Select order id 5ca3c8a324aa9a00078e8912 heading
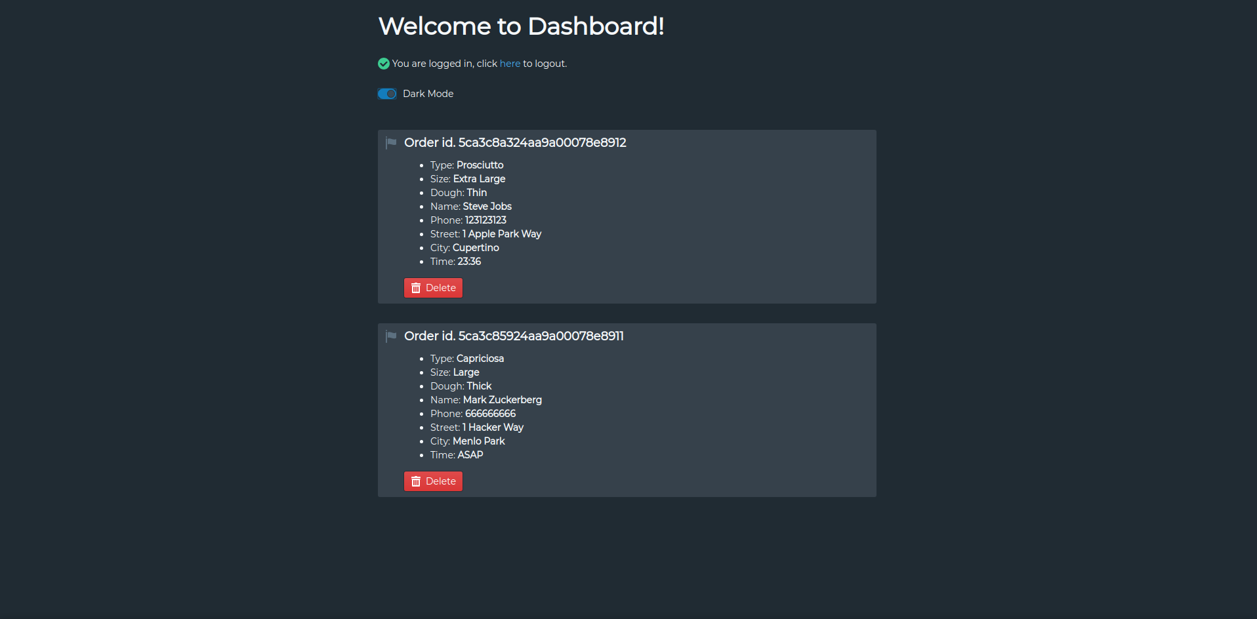 point(515,142)
